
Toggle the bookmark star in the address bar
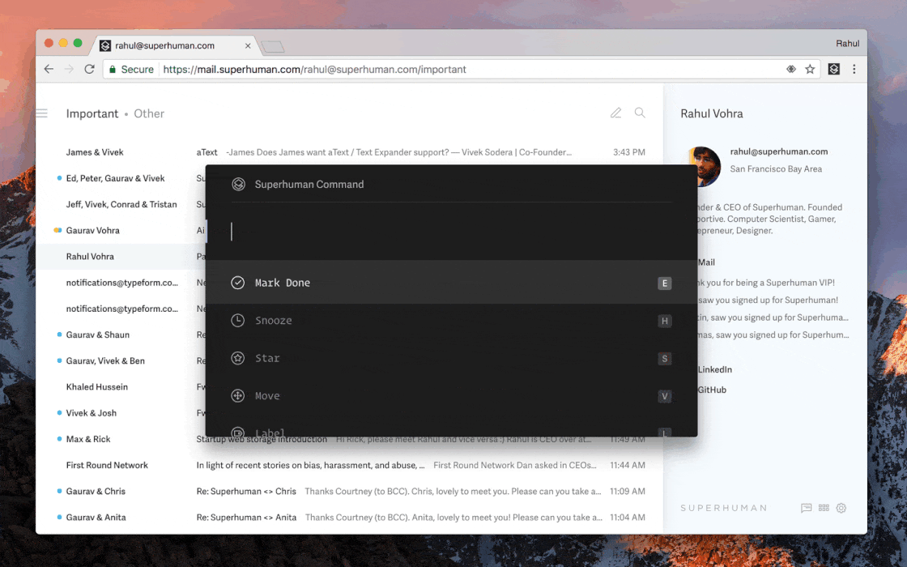810,70
